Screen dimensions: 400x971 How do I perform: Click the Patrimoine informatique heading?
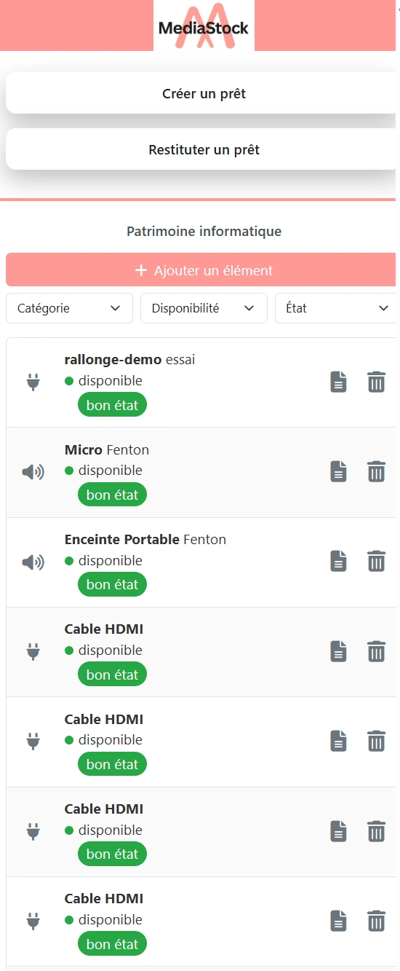pyautogui.click(x=204, y=232)
